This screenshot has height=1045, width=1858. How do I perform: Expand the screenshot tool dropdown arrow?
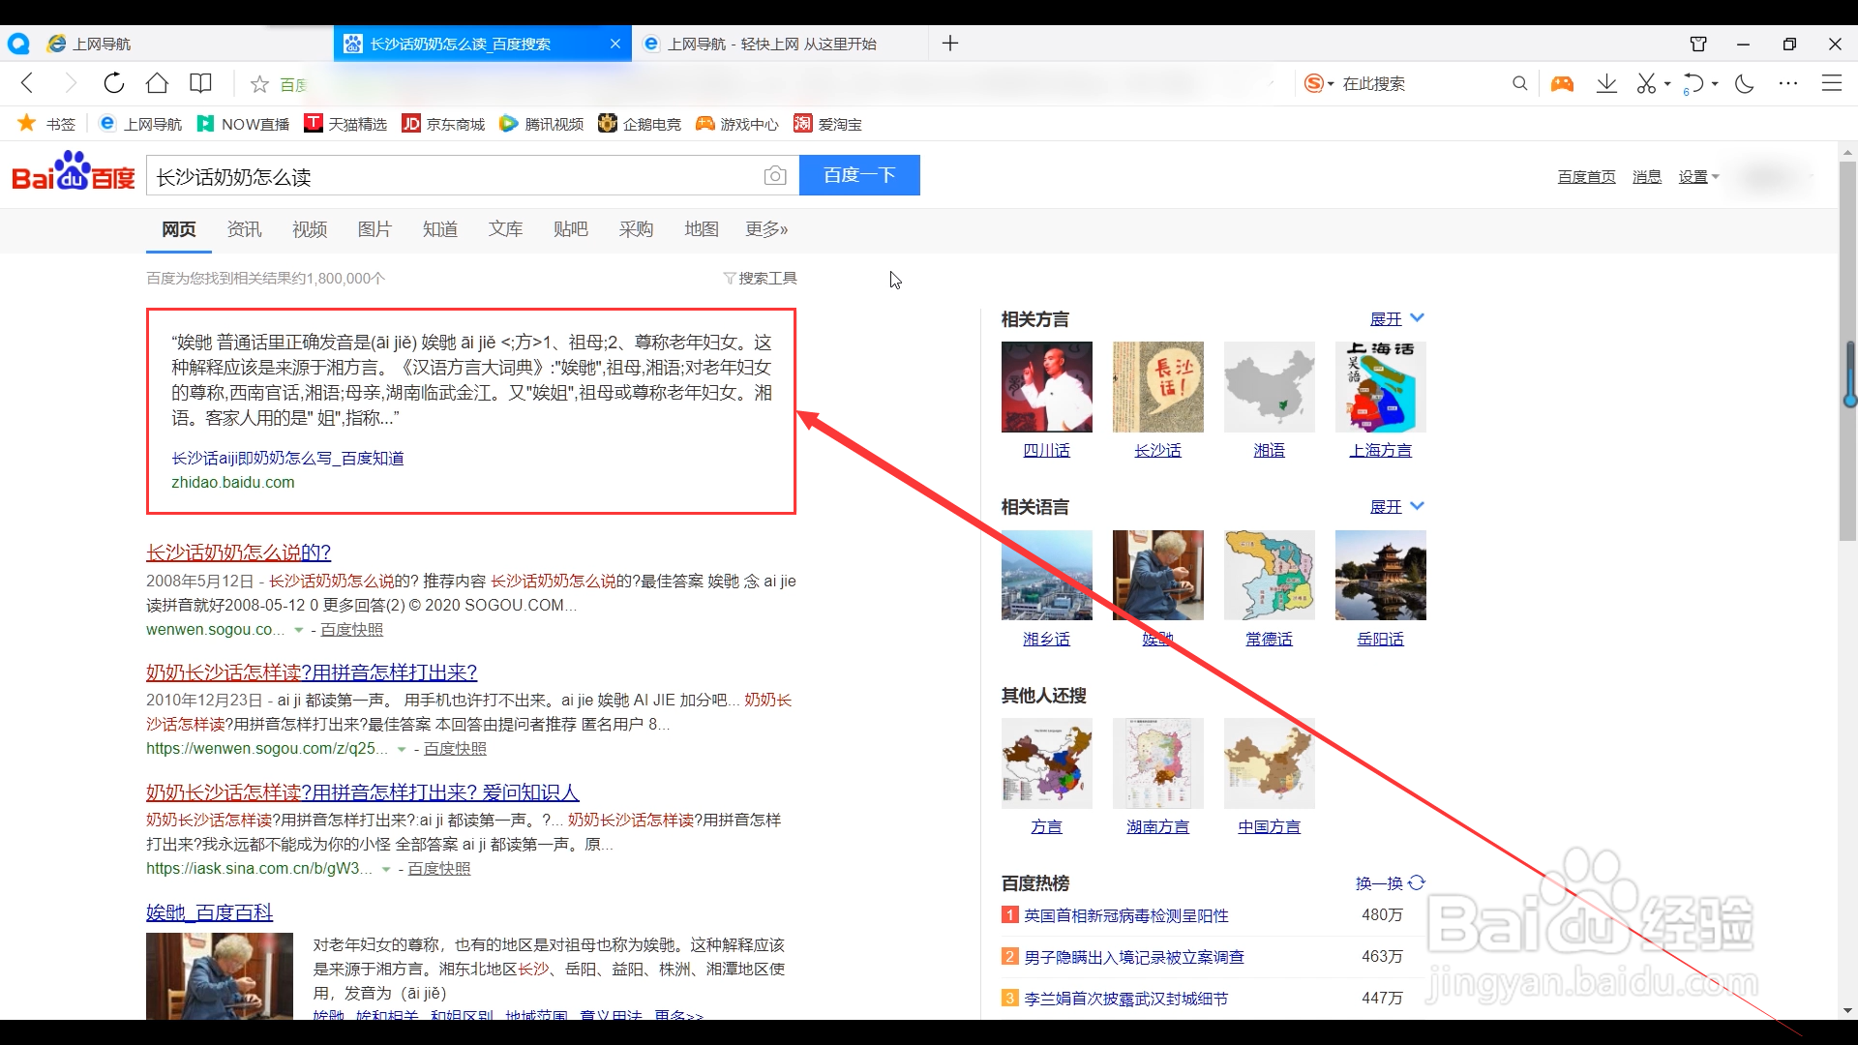1667,84
